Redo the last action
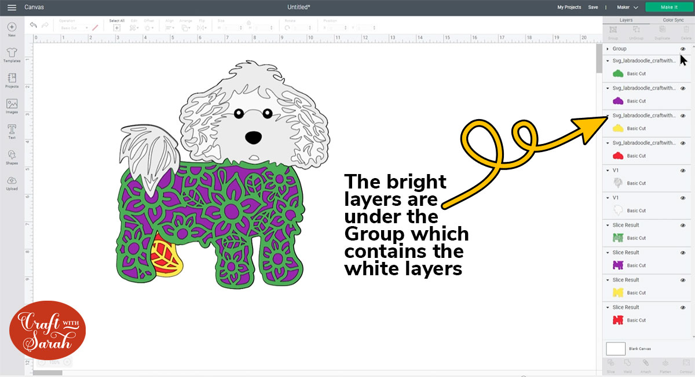This screenshot has height=377, width=695. [46, 25]
